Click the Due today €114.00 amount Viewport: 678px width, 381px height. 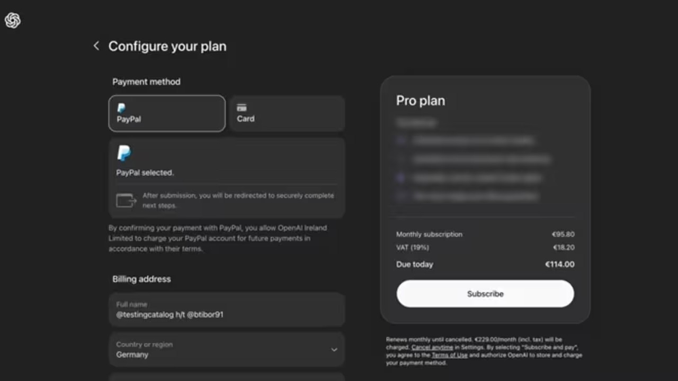tap(559, 264)
